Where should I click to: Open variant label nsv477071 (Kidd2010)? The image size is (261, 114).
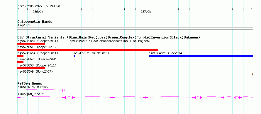[91, 53]
